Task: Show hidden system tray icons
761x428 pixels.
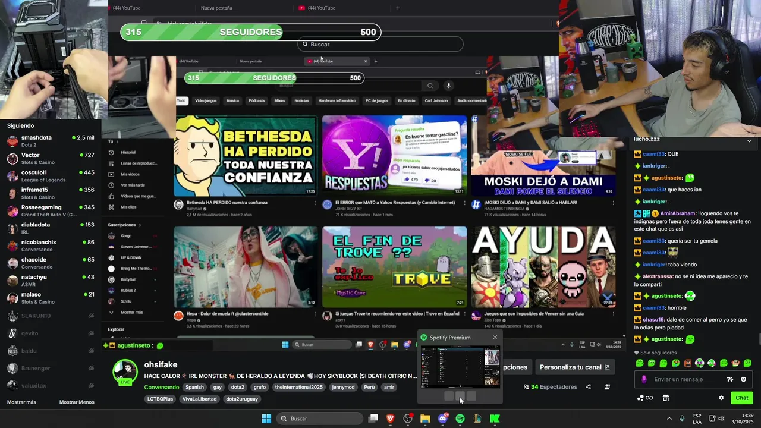Action: (669, 418)
